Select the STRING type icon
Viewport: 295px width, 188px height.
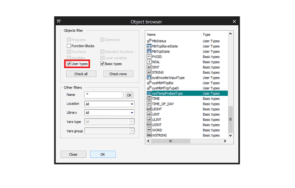pyautogui.click(x=149, y=72)
